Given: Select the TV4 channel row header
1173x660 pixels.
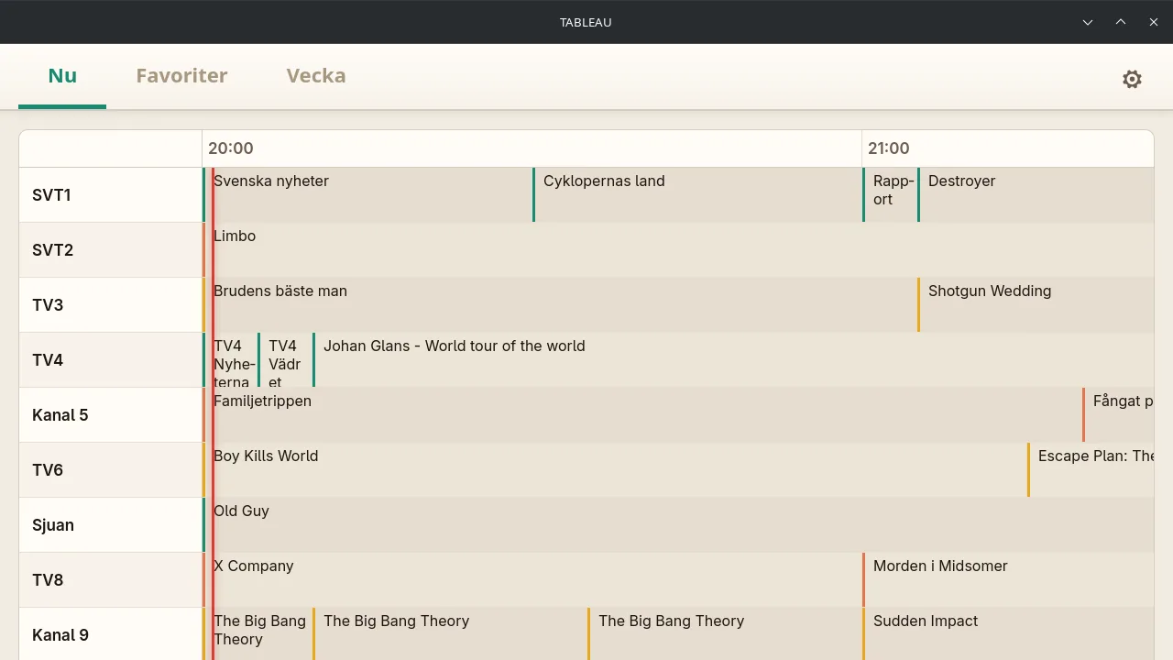Looking at the screenshot, I should point(111,359).
